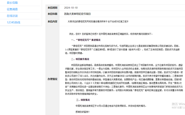The image size is (185, 115).
Task: Click heading 三、回复情况
Action: click(x=83, y=100)
